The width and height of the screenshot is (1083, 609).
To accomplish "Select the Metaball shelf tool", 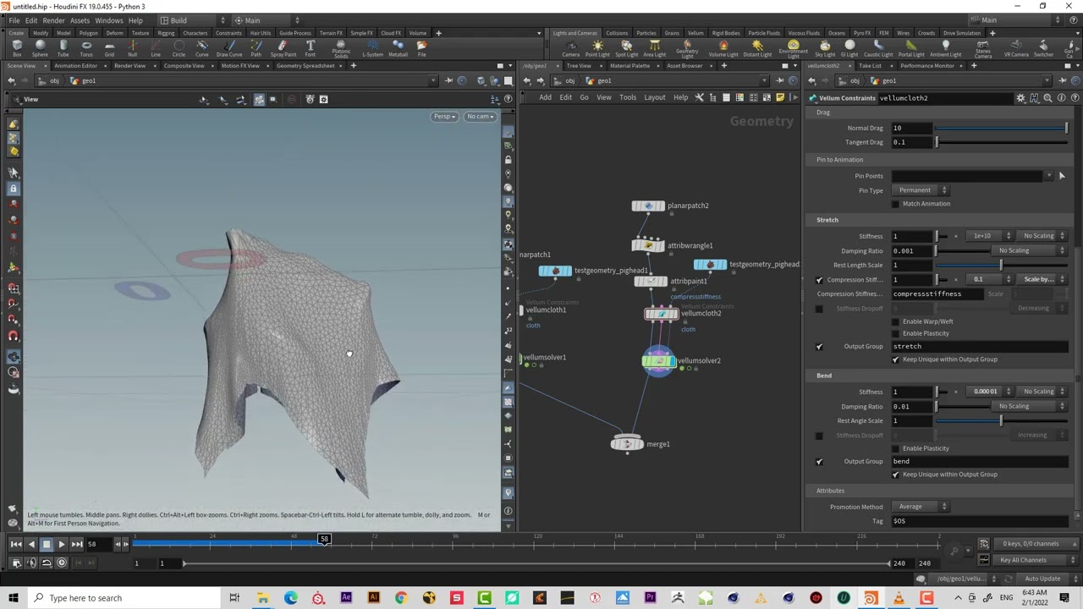I will pos(398,48).
